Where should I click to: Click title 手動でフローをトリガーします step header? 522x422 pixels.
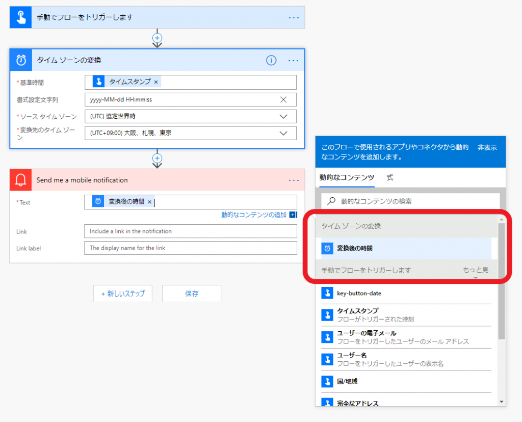pos(85,17)
